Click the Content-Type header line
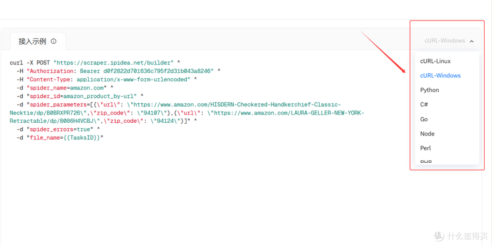 pyautogui.click(x=107, y=80)
